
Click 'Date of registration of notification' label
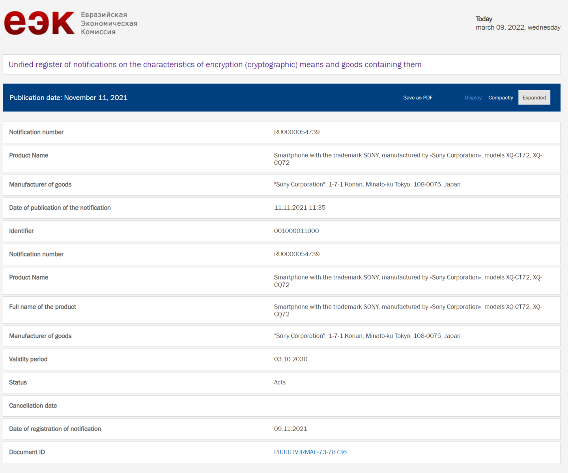coord(55,429)
